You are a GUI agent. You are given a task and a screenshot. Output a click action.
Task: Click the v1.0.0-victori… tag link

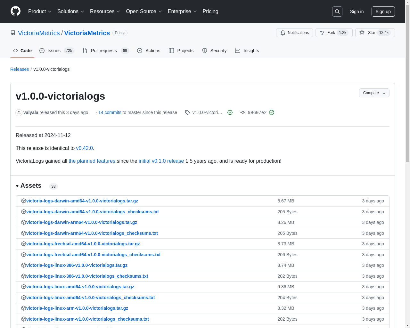click(x=207, y=112)
